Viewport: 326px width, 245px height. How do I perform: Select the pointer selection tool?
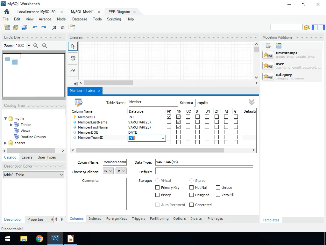[73, 46]
